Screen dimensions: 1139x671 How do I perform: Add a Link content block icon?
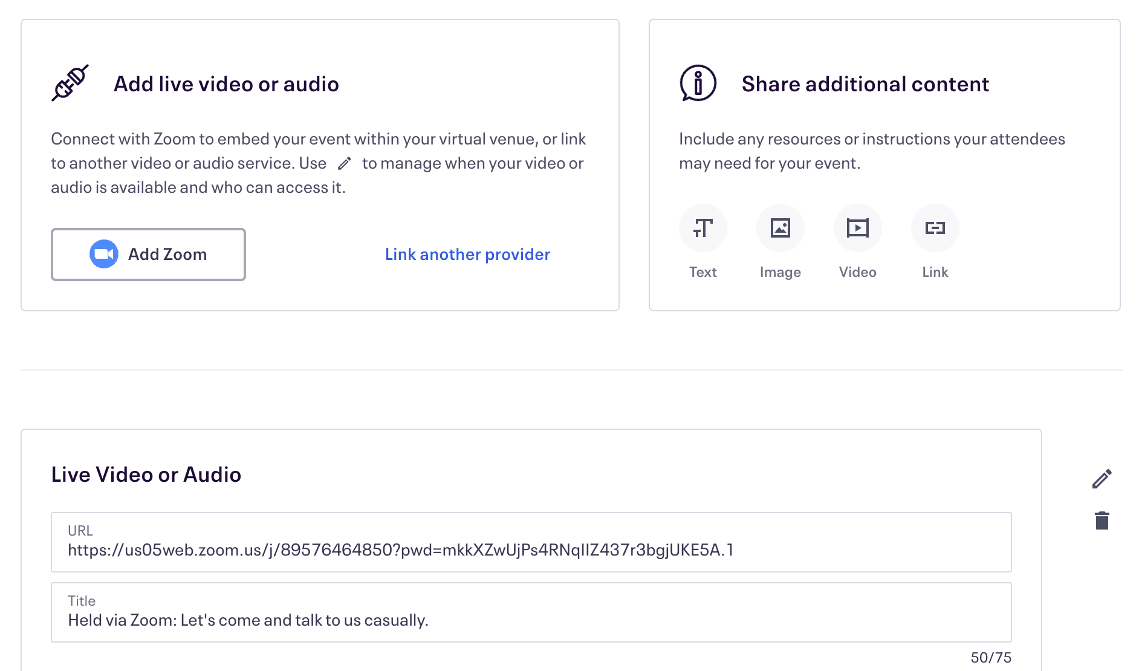935,228
